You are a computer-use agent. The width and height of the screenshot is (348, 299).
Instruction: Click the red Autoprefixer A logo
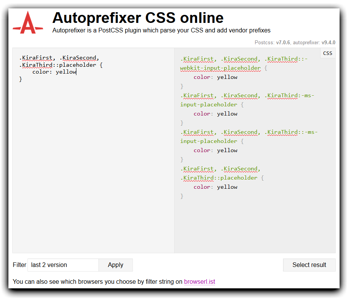click(28, 23)
